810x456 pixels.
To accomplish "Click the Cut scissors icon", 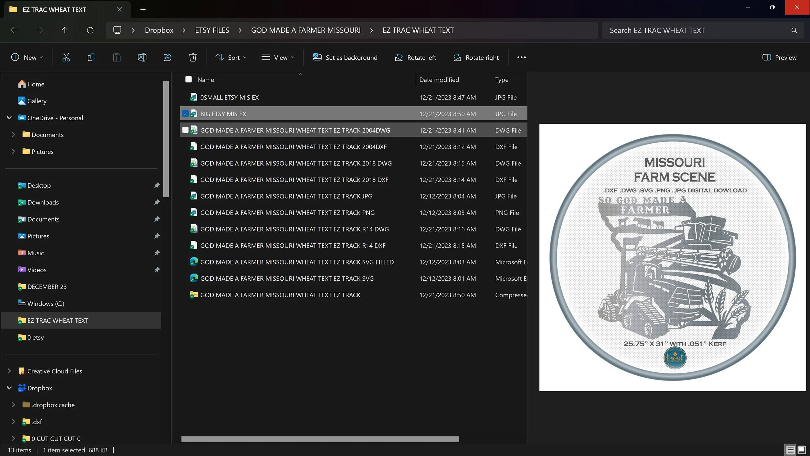I will 66,57.
